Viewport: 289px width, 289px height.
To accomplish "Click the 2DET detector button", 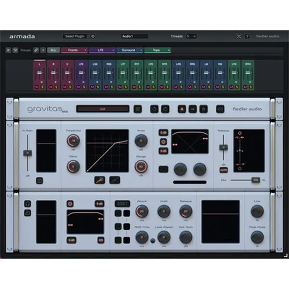I will coord(122,204).
